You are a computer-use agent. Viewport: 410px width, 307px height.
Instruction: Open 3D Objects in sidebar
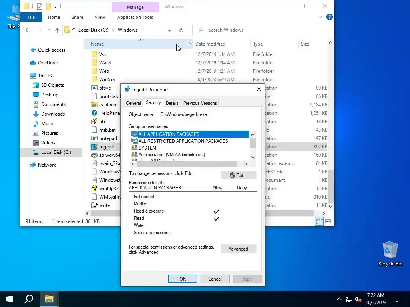coord(52,85)
